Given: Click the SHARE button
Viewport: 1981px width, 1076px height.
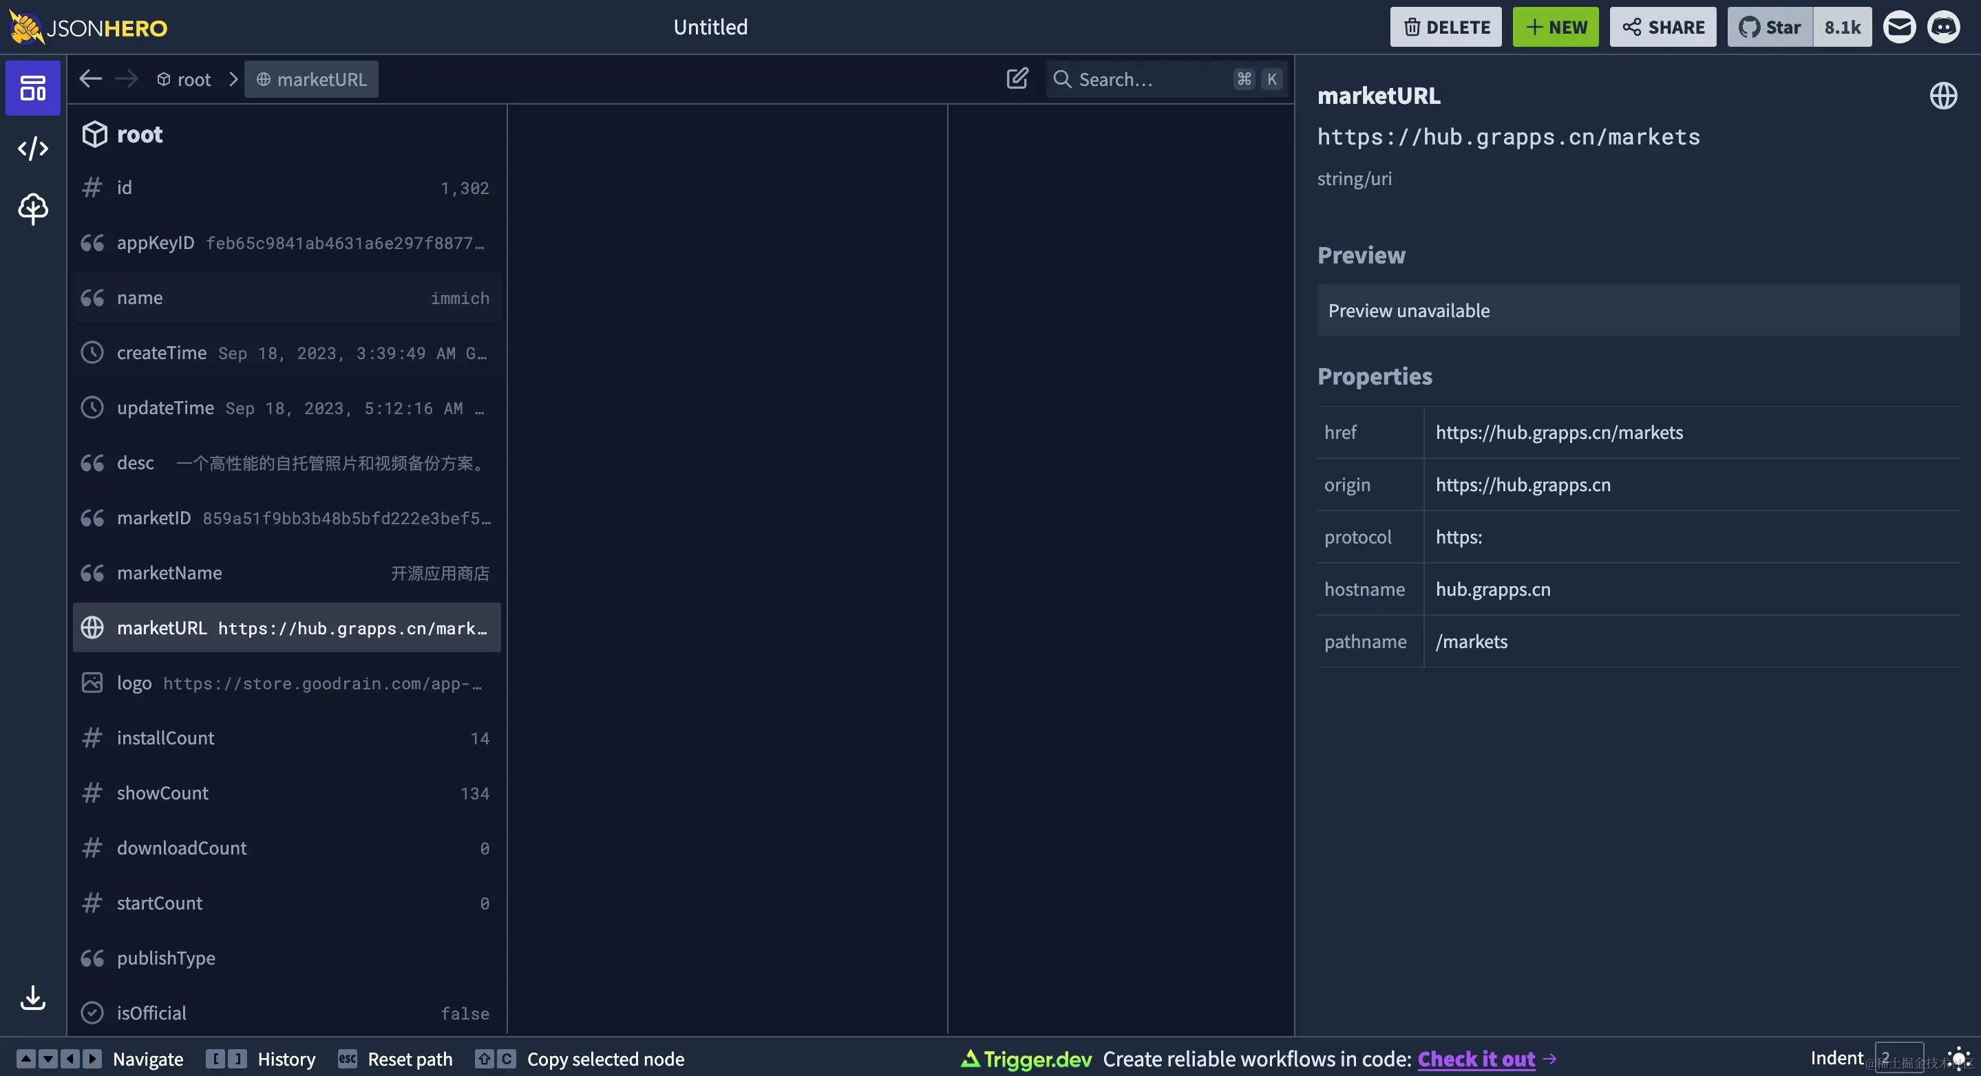Looking at the screenshot, I should click(x=1662, y=27).
